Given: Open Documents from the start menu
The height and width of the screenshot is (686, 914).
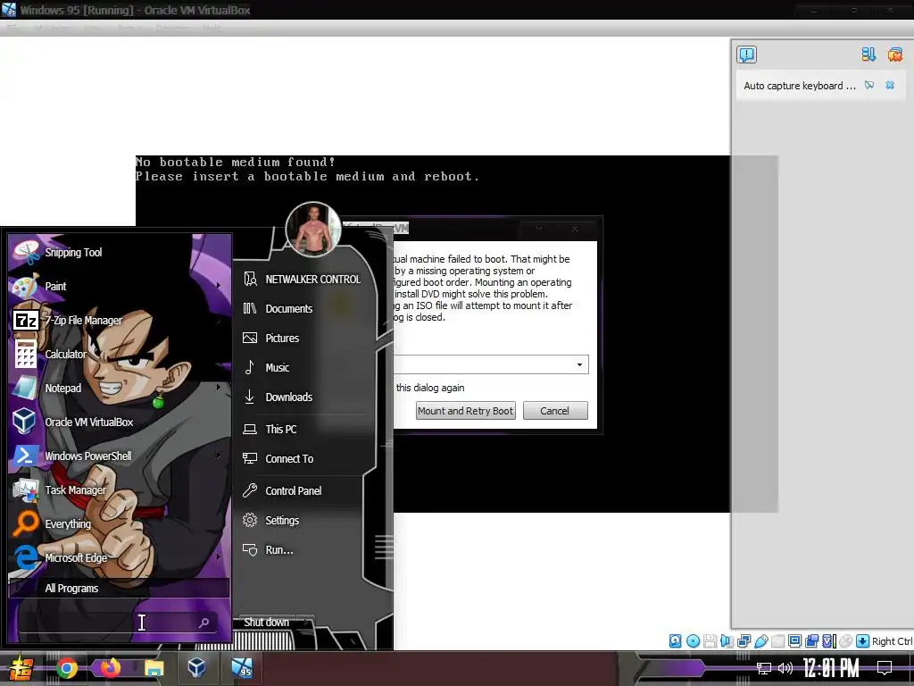Looking at the screenshot, I should (303, 308).
